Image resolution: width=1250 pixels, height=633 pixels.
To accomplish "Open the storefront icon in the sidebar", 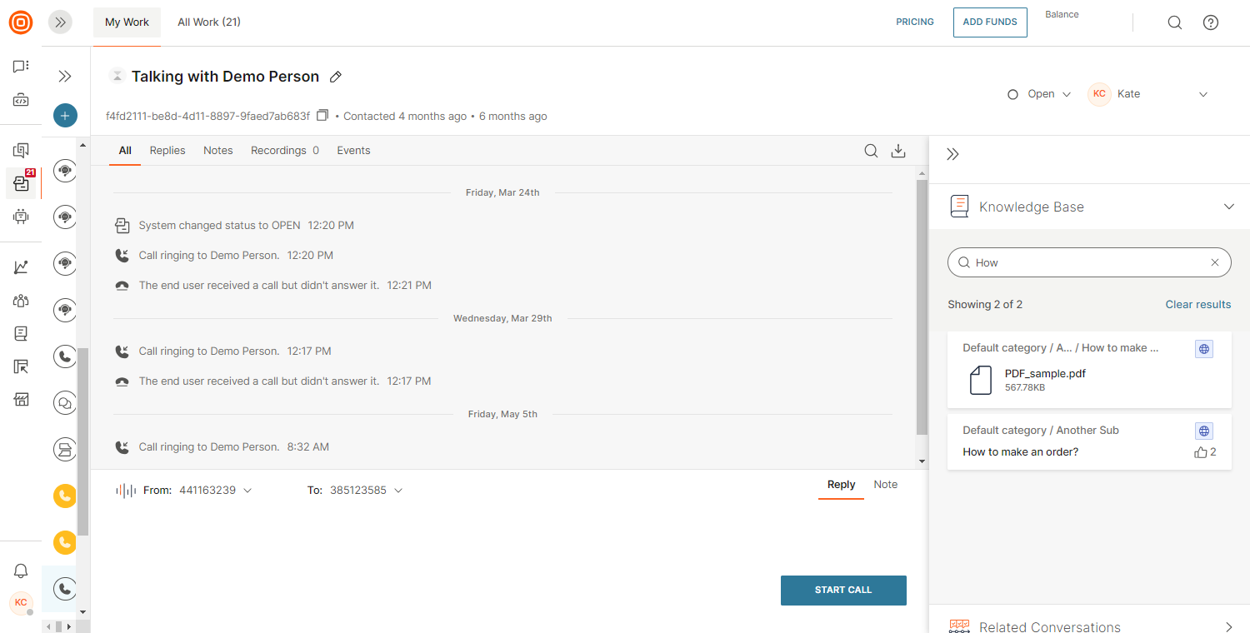I will pyautogui.click(x=21, y=400).
